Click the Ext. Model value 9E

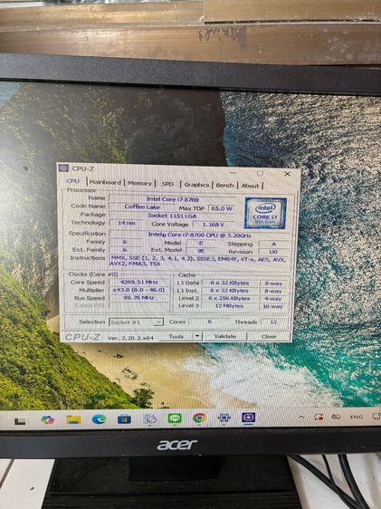(201, 251)
